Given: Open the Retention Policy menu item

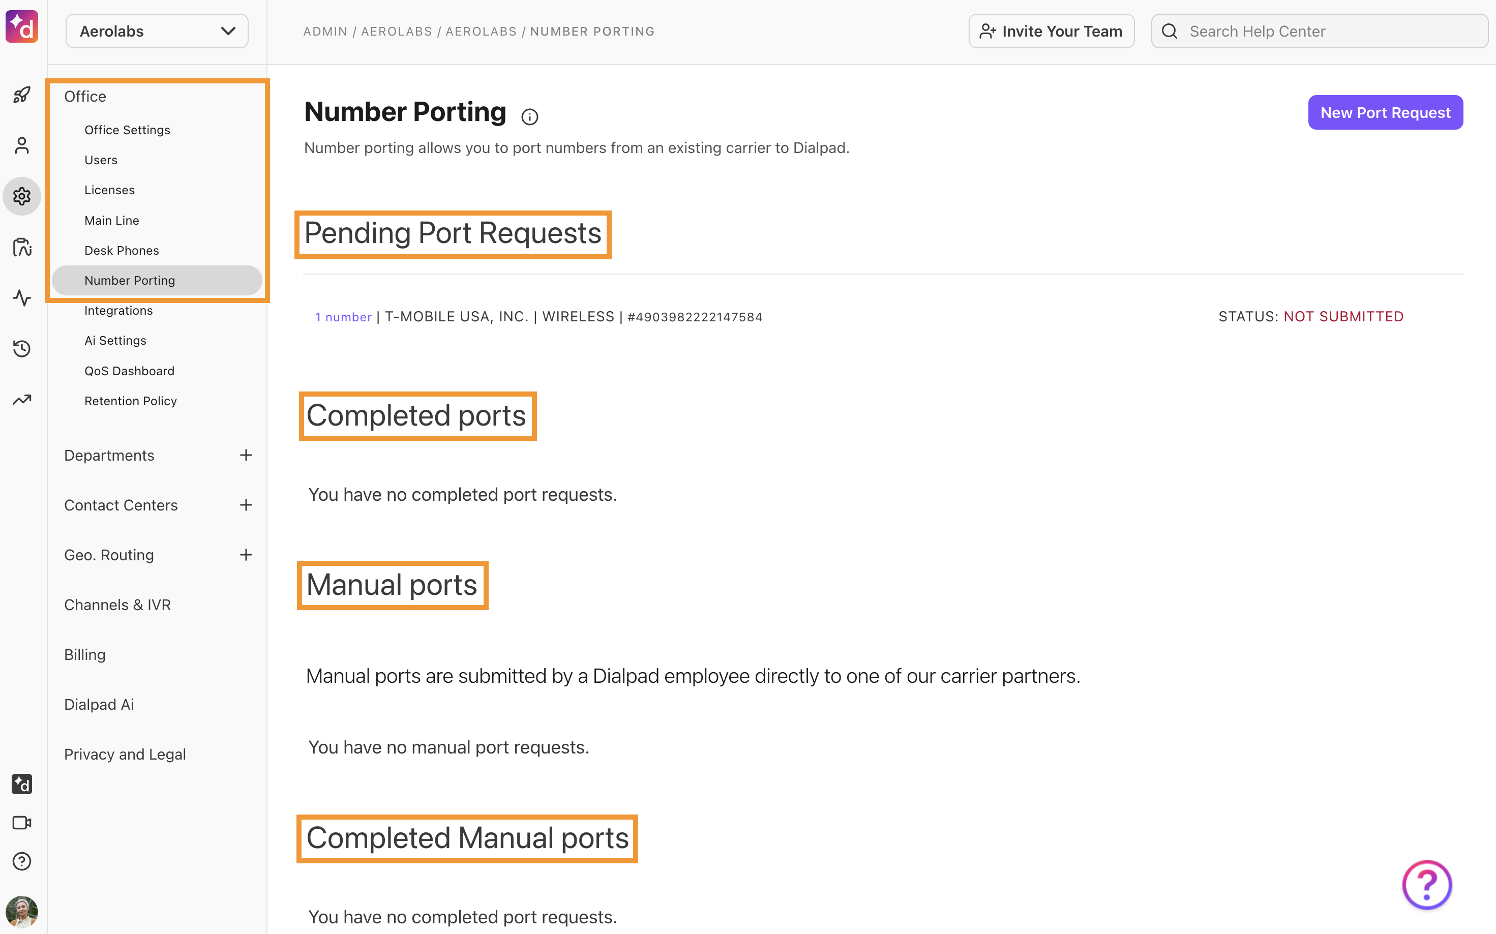Looking at the screenshot, I should click(131, 401).
